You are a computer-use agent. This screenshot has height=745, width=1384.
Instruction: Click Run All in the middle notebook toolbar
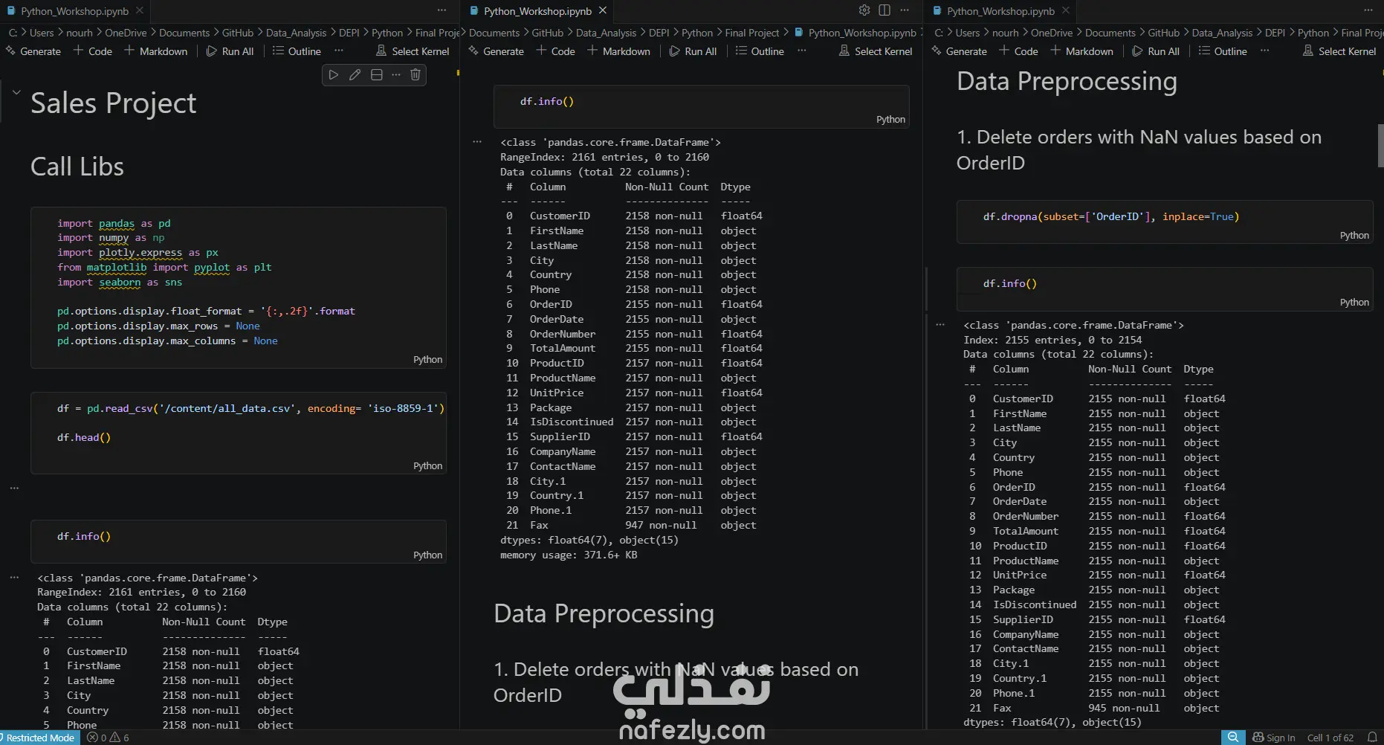(693, 51)
